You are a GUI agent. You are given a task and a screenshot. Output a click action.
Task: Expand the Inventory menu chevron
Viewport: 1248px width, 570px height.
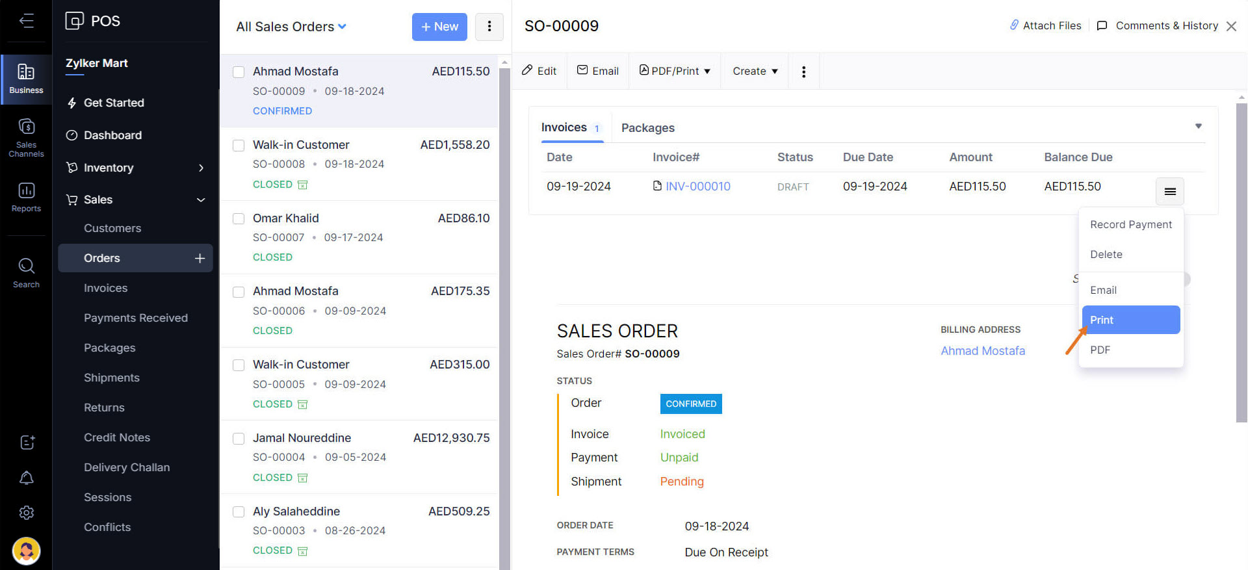click(x=201, y=168)
